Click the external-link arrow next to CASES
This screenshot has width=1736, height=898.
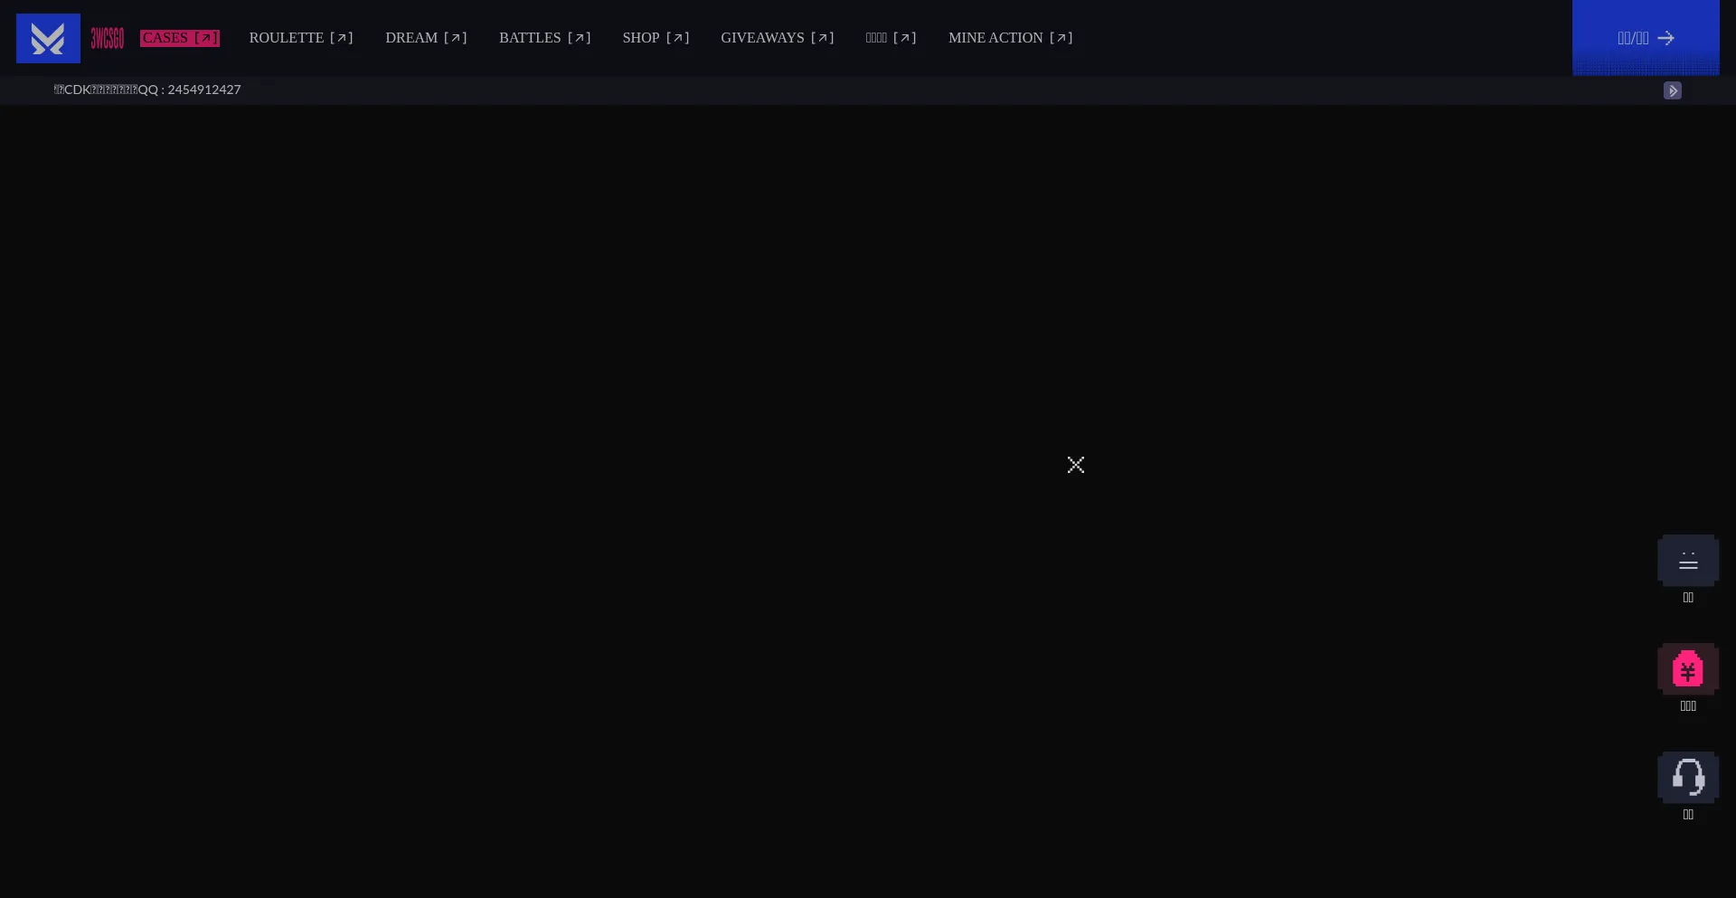coord(206,38)
